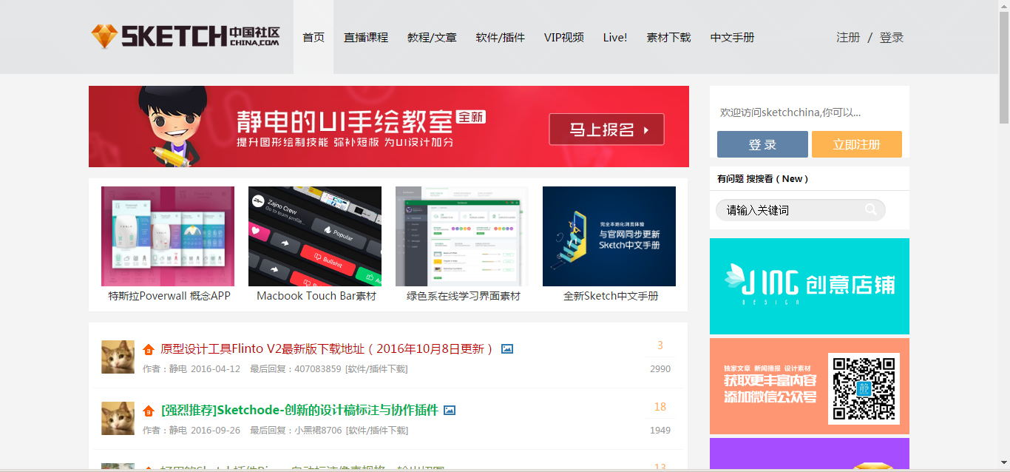Open 全新Sketch中文手册 thumbnail
This screenshot has width=1010, height=472.
tap(609, 236)
